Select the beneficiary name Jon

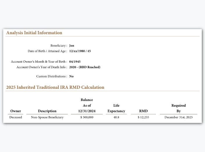[x=72, y=46]
